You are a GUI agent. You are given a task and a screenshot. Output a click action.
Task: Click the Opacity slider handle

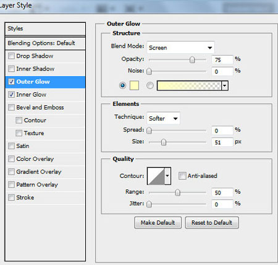(x=192, y=59)
